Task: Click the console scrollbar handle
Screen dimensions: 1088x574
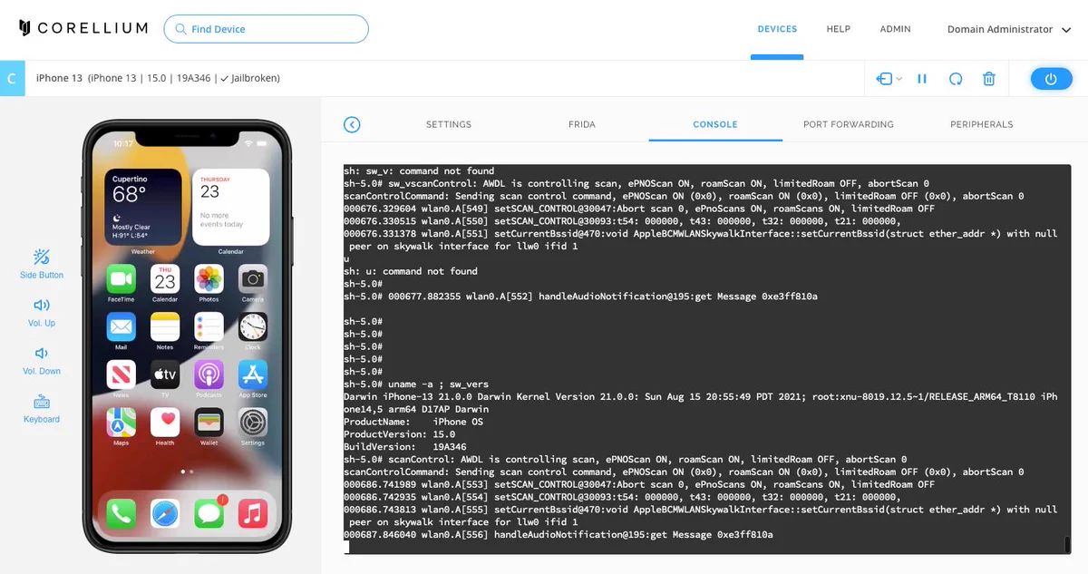Action: (1067, 544)
